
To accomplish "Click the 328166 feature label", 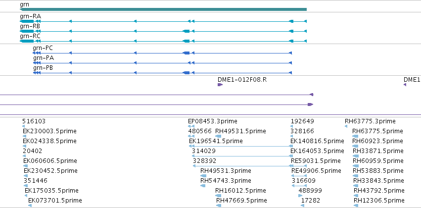I will coord(302,131).
